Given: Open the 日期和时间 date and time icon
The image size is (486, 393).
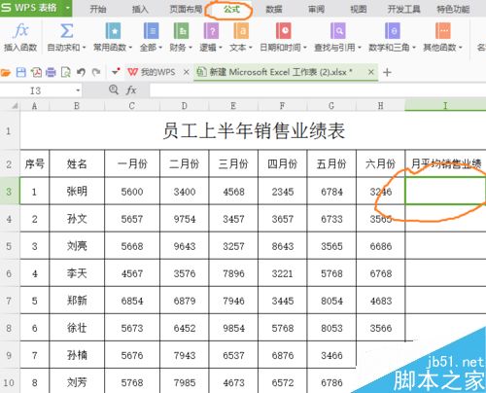Looking at the screenshot, I should coord(284,31).
